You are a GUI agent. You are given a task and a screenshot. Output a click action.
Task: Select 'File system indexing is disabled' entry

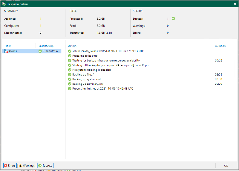tap(91, 70)
